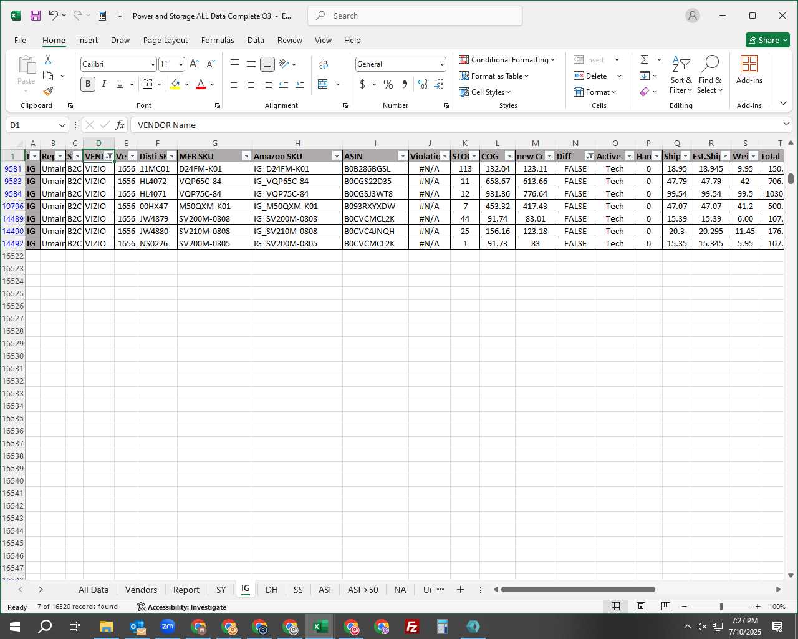Open the Add-ins gallery
Viewport: 798px width, 639px height.
click(x=749, y=69)
